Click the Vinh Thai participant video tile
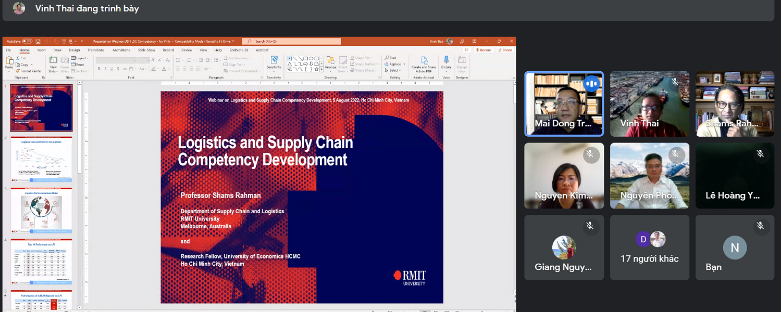 click(650, 104)
